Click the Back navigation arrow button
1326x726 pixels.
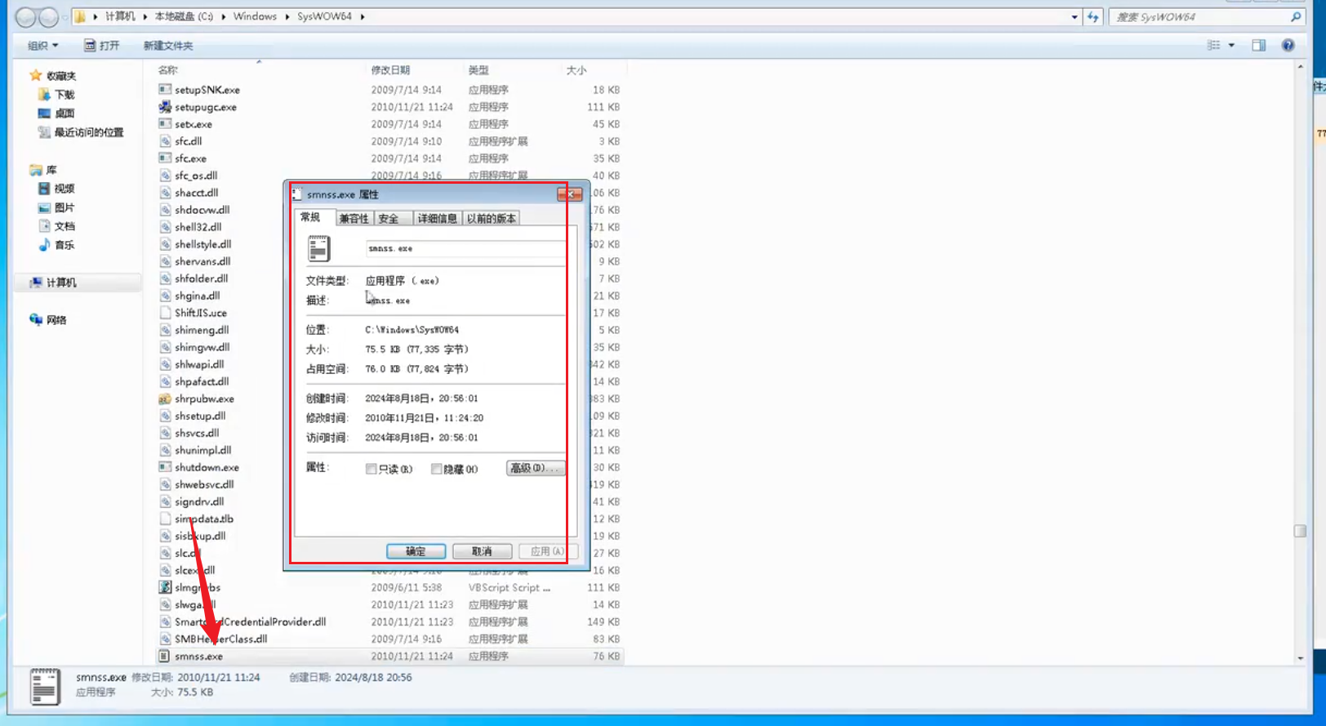(26, 17)
